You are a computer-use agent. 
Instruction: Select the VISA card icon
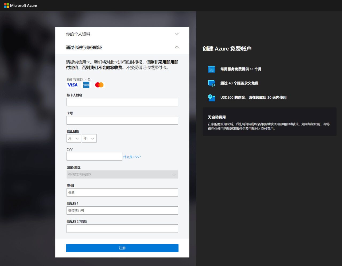tap(72, 85)
